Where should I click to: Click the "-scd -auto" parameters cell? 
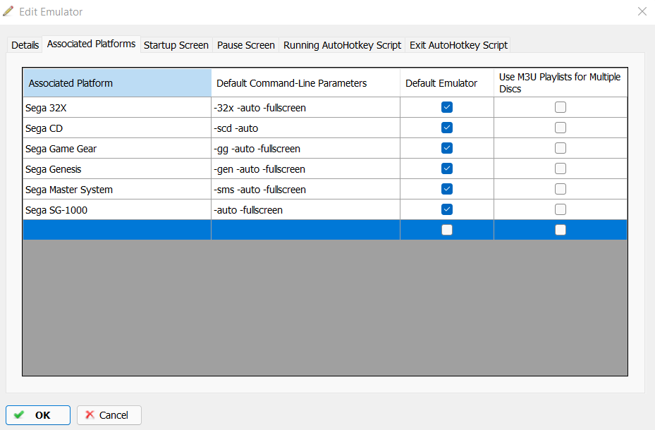pos(306,128)
